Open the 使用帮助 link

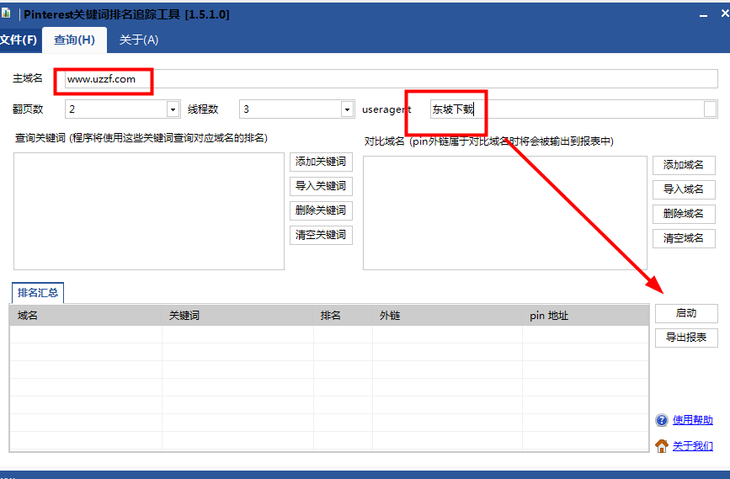pos(693,420)
